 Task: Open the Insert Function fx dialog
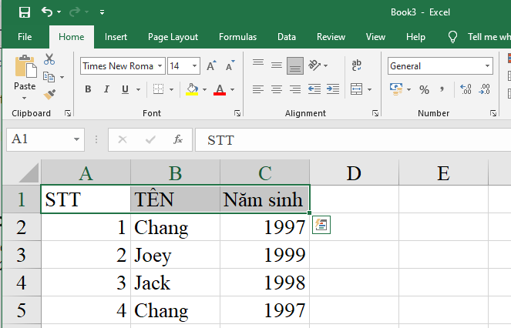pos(177,139)
